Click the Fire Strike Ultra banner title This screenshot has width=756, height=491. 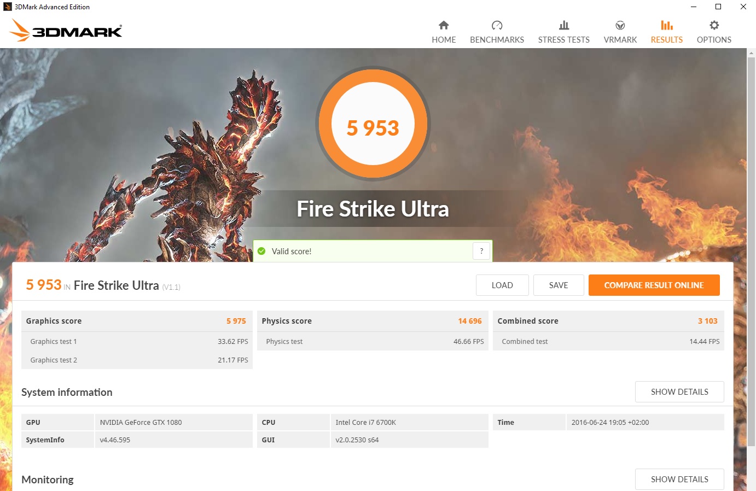373,209
